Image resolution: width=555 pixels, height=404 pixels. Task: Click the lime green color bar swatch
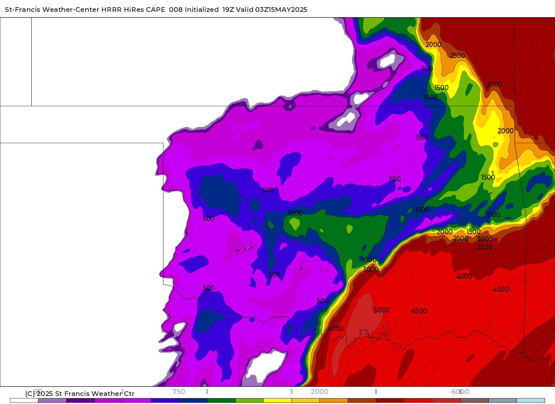(249, 401)
